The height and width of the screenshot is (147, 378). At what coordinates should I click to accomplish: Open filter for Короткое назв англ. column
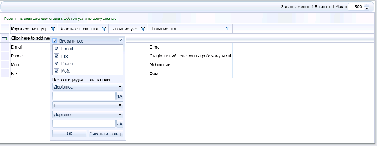[104, 29]
